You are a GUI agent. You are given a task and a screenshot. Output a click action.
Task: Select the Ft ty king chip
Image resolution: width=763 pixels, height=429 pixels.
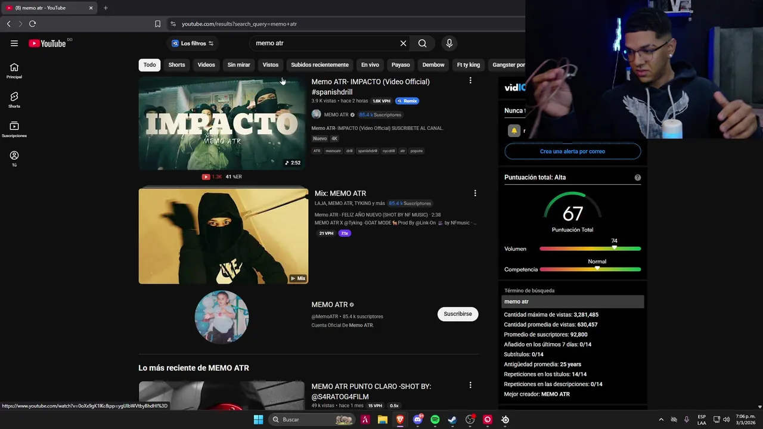pos(468,65)
